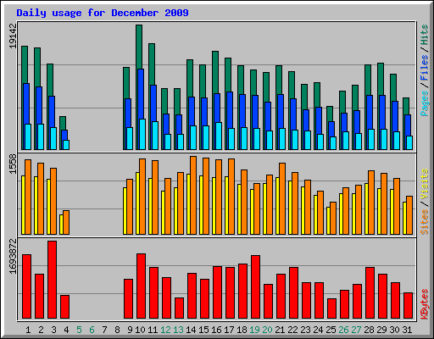The height and width of the screenshot is (339, 434).
Task: Click the cyan Pages bar for day 4
Action: point(66,145)
